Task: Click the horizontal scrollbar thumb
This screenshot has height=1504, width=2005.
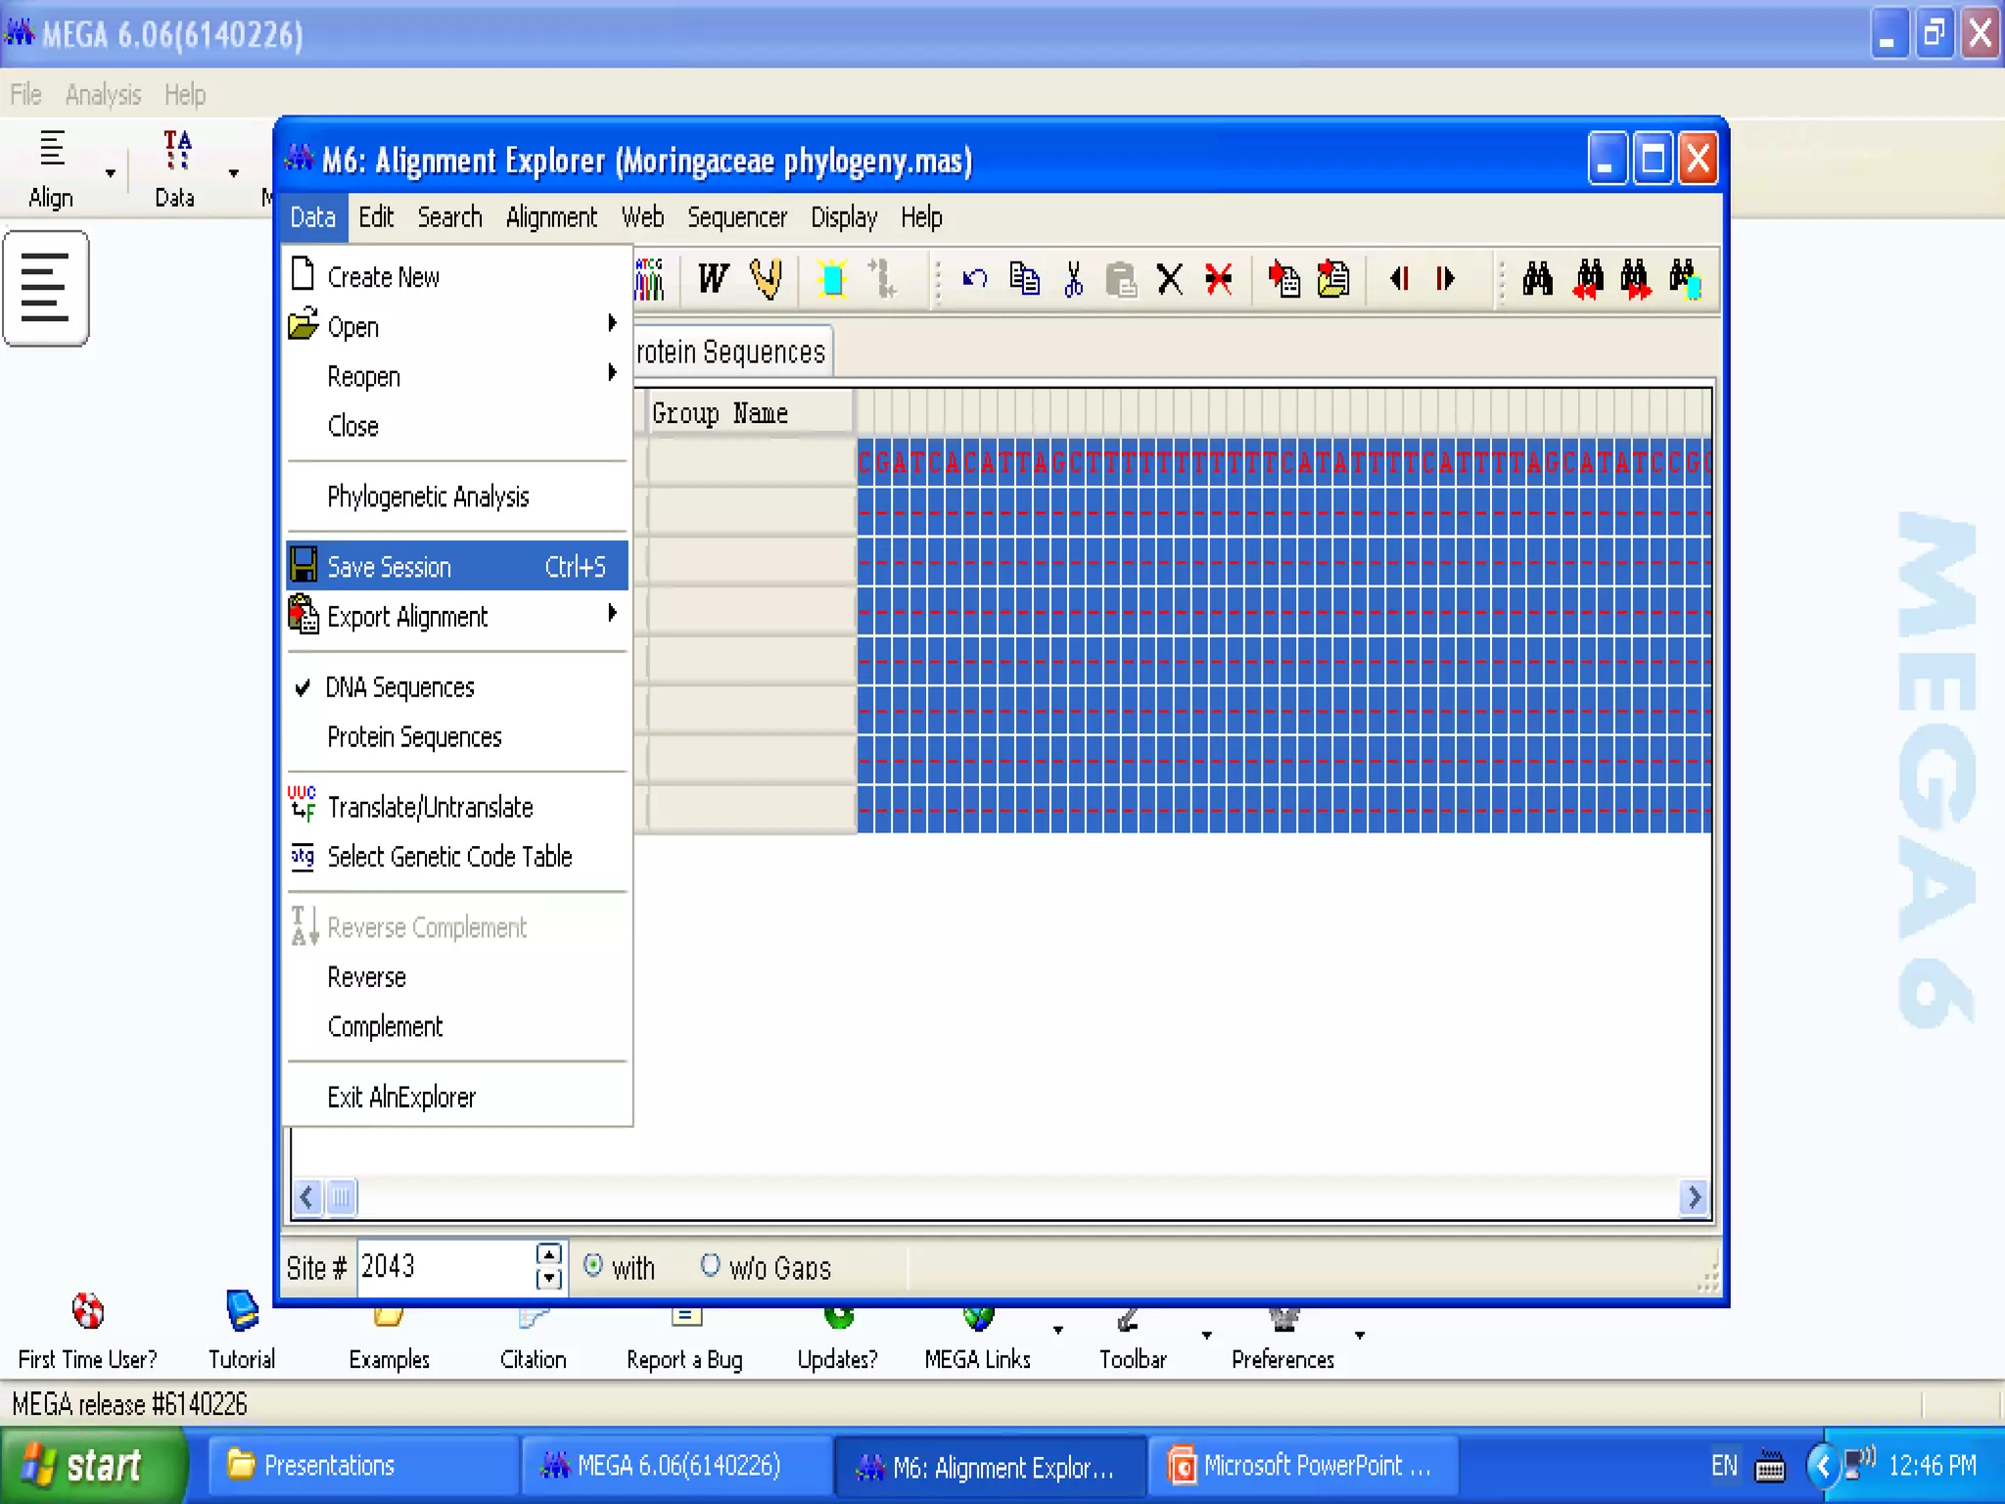Action: coord(341,1197)
